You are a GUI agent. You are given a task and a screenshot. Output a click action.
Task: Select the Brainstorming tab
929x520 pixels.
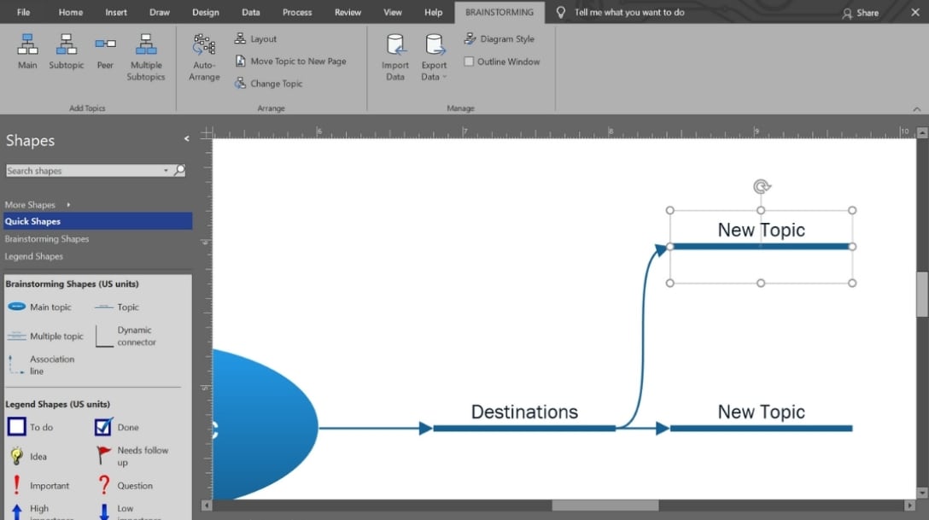click(500, 13)
